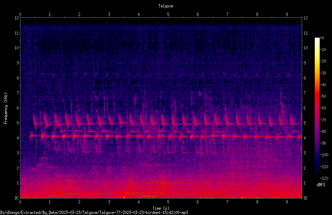Click the 12 kHz label on right frequency axis
Screen dimensions: 332x215
coord(306,18)
